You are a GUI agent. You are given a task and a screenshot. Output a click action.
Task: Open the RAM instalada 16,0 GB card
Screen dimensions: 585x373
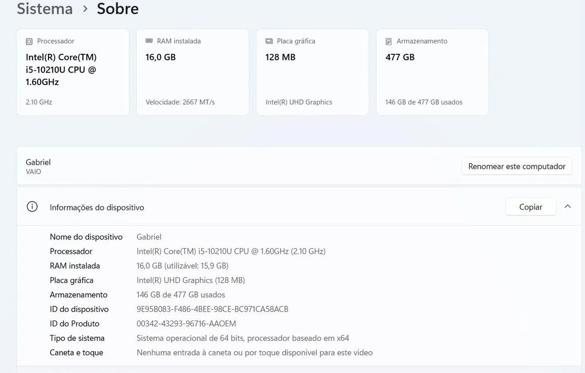pyautogui.click(x=192, y=72)
